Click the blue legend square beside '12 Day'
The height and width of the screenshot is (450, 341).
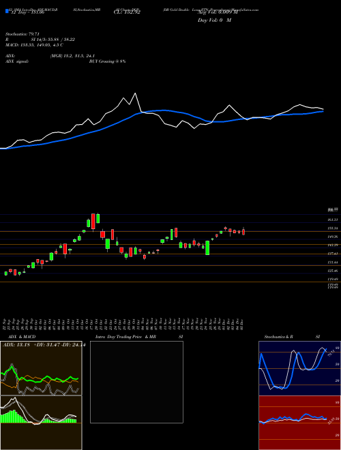tap(7, 12)
